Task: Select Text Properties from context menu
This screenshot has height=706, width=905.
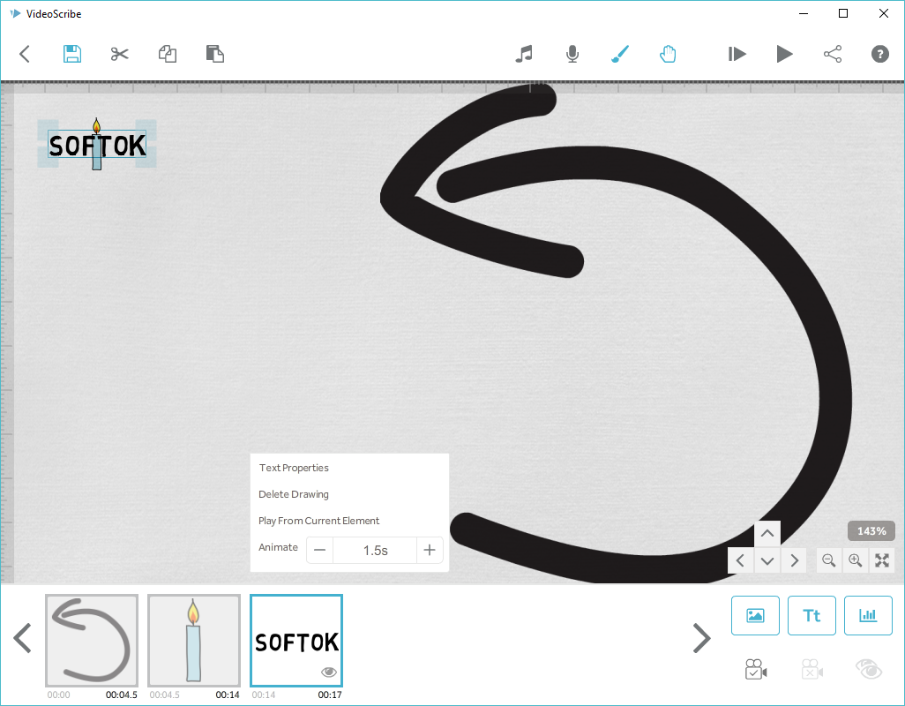Action: (294, 468)
